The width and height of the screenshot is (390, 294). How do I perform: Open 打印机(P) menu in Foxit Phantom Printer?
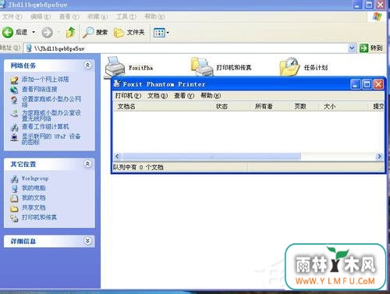tap(128, 96)
